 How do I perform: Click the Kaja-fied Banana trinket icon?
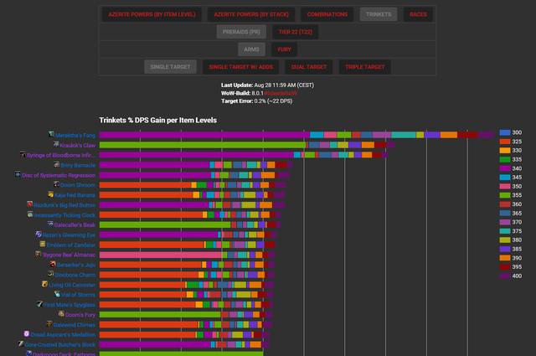pyautogui.click(x=51, y=194)
